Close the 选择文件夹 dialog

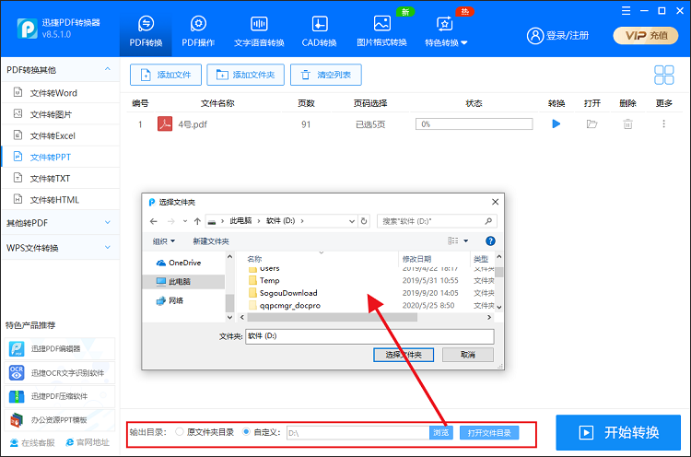point(496,202)
